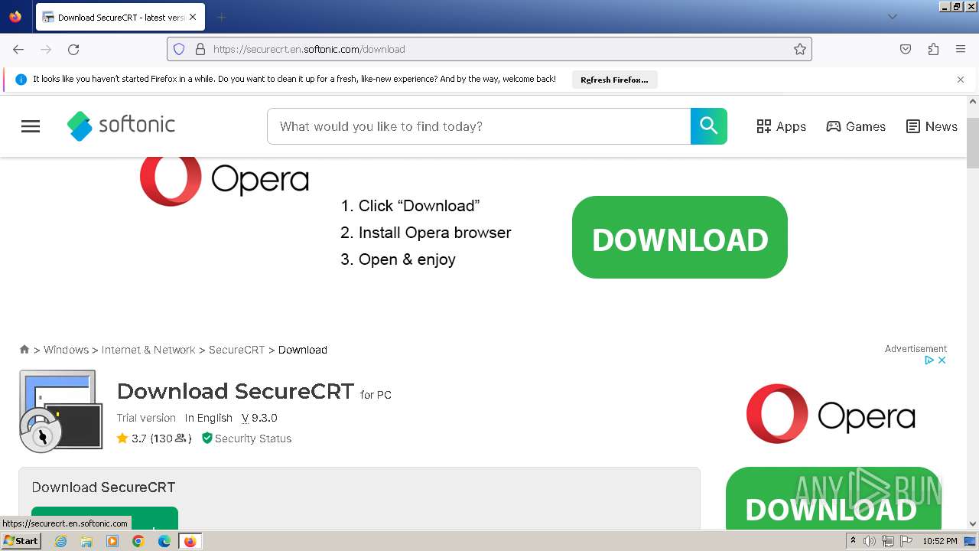Close the sidebar Opera advertisement
Viewport: 979px width, 551px height.
tap(942, 360)
